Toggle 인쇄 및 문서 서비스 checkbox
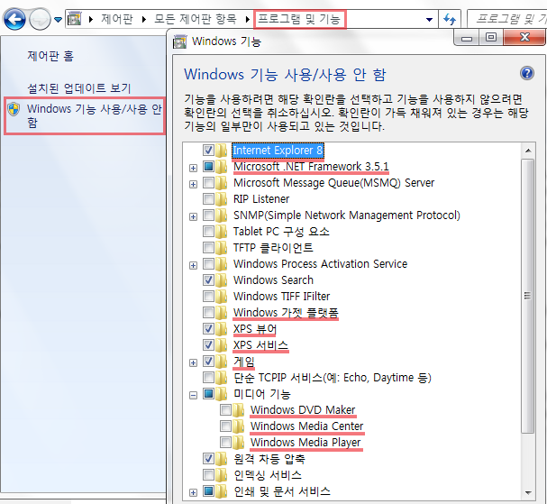The height and width of the screenshot is (504, 547). [208, 491]
